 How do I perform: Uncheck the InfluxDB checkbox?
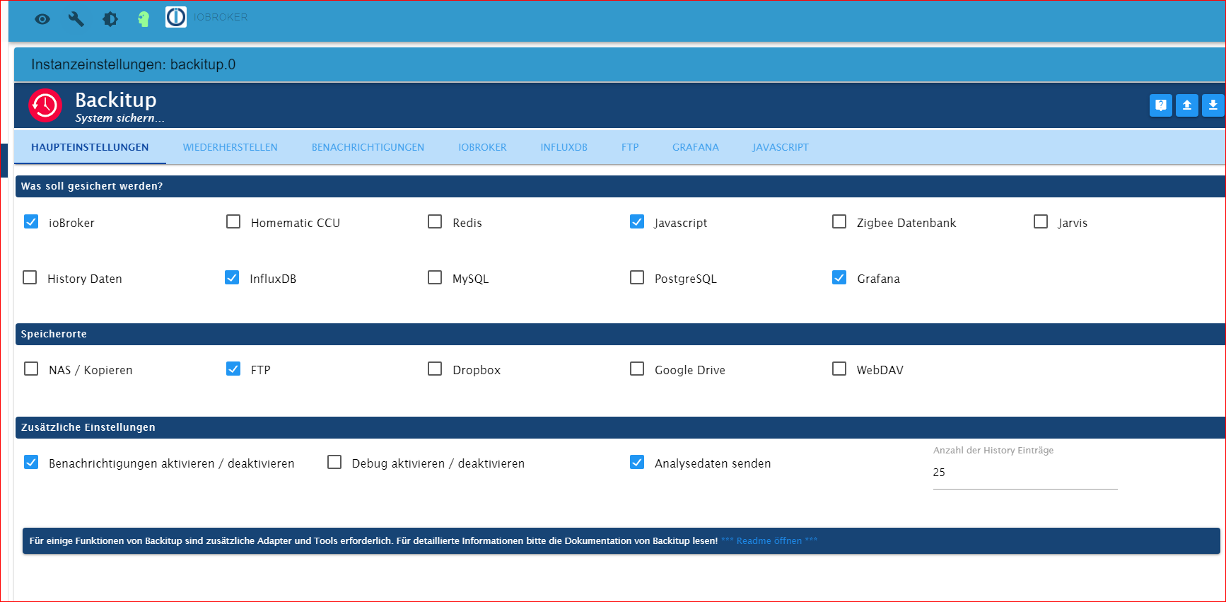(x=232, y=278)
